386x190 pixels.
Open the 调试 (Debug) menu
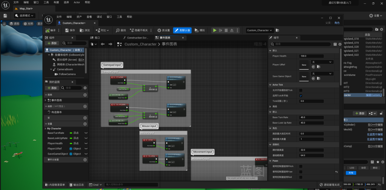(x=99, y=17)
